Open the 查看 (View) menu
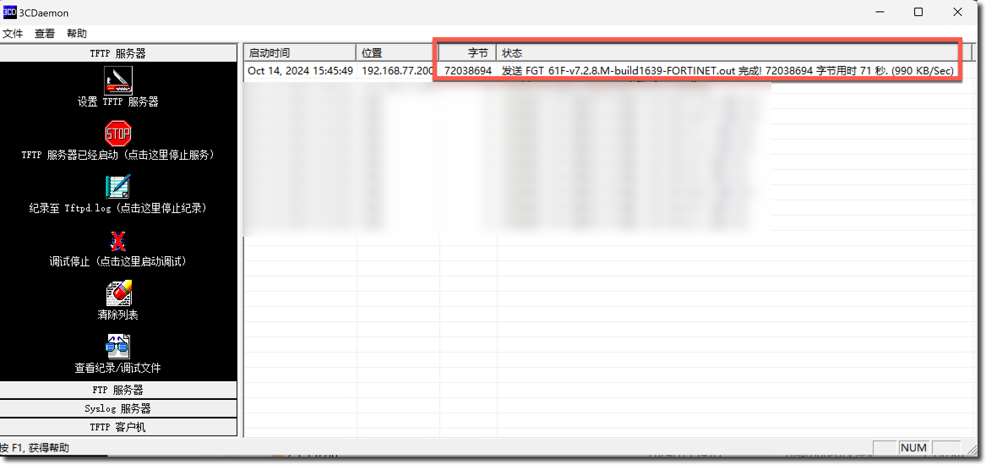This screenshot has width=986, height=465. pyautogui.click(x=45, y=33)
